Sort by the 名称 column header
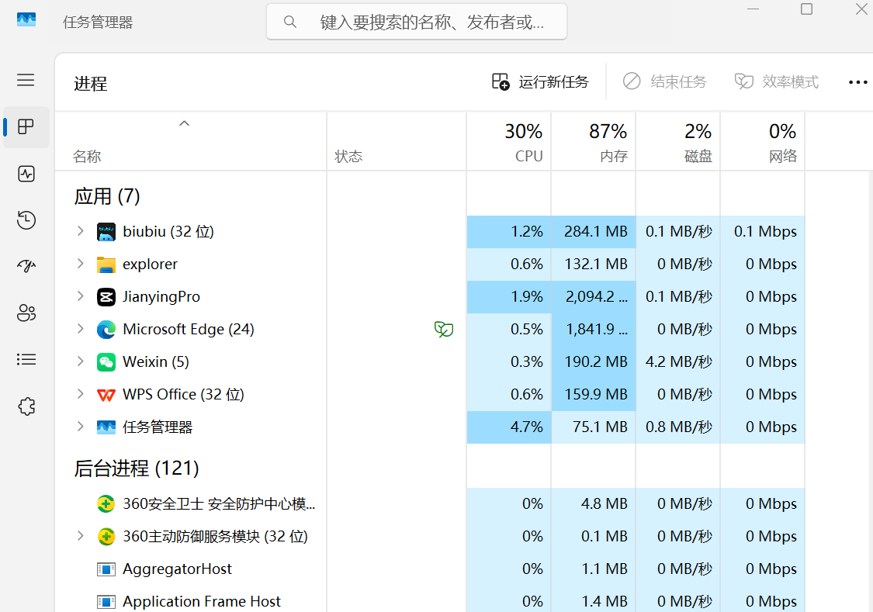The image size is (873, 612). pyautogui.click(x=190, y=142)
